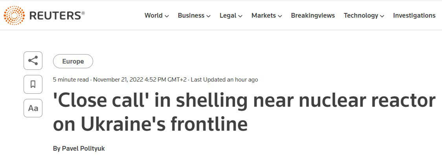Open the Breakingviews section
The image size is (442, 155).
313,16
